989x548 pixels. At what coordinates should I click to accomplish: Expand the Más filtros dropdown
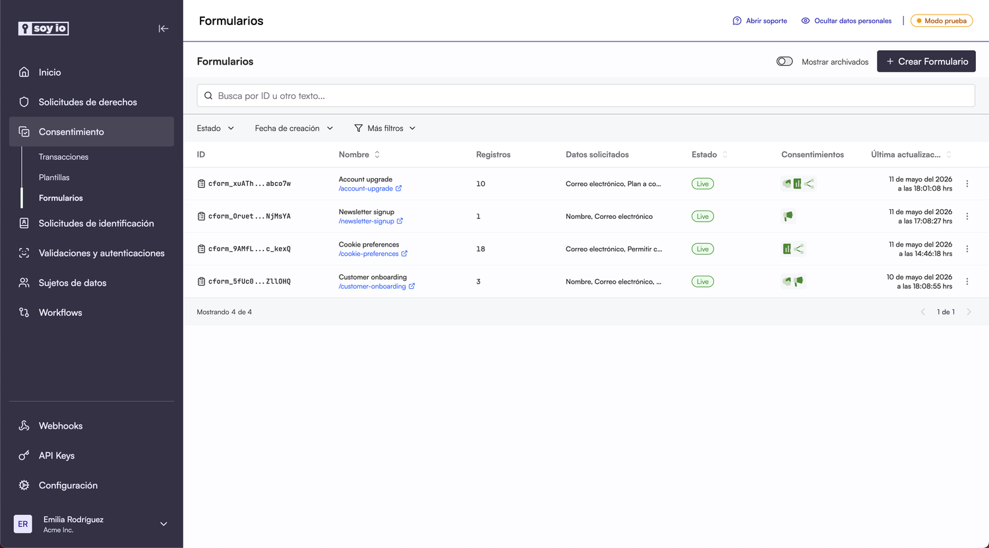pyautogui.click(x=385, y=128)
